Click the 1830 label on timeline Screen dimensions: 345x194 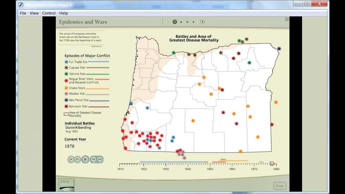click(x=166, y=169)
